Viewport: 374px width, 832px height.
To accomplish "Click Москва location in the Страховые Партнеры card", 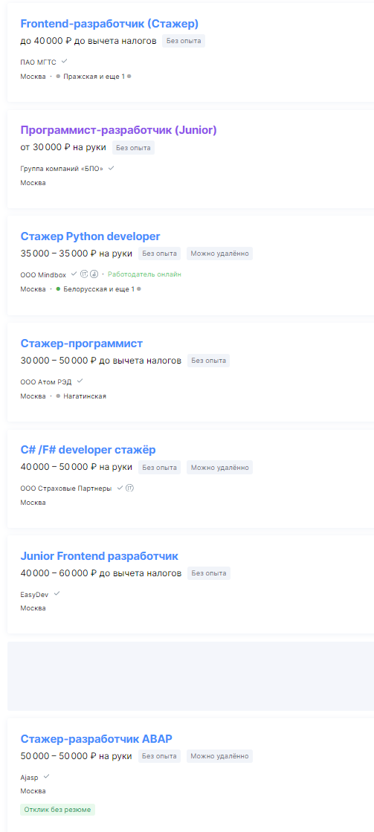I will (x=33, y=503).
